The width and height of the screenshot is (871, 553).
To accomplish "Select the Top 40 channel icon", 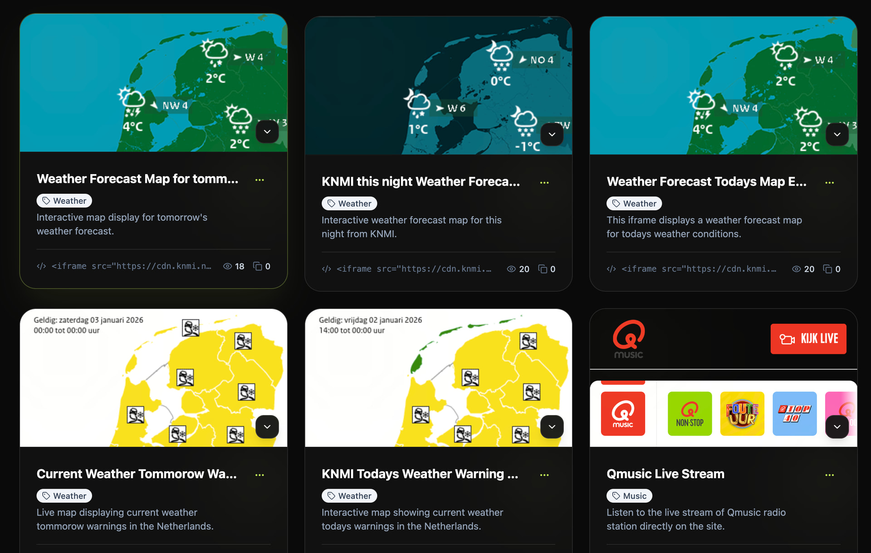I will coord(794,413).
